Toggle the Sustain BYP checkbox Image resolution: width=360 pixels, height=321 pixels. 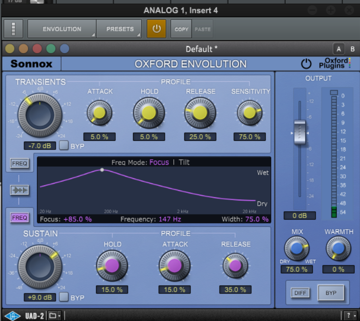click(64, 297)
